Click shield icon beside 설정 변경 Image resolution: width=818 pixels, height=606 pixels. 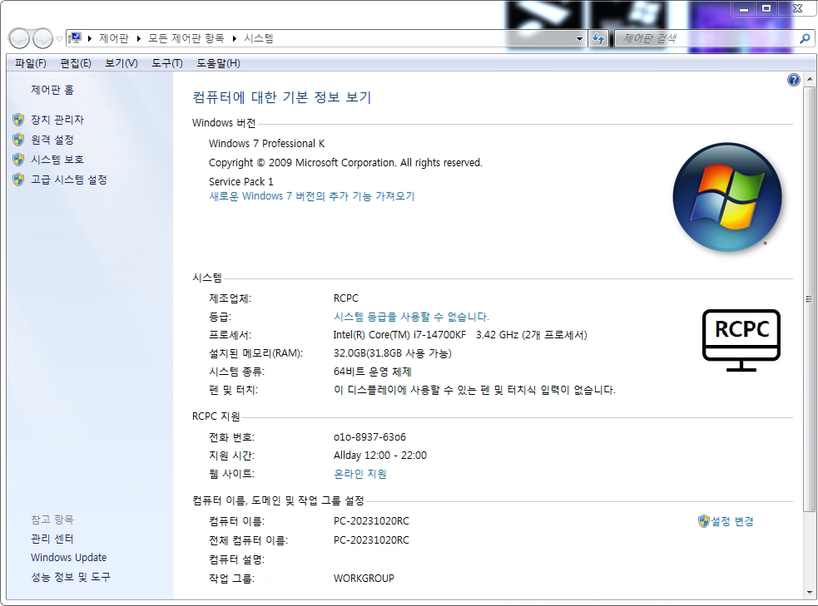click(x=704, y=521)
